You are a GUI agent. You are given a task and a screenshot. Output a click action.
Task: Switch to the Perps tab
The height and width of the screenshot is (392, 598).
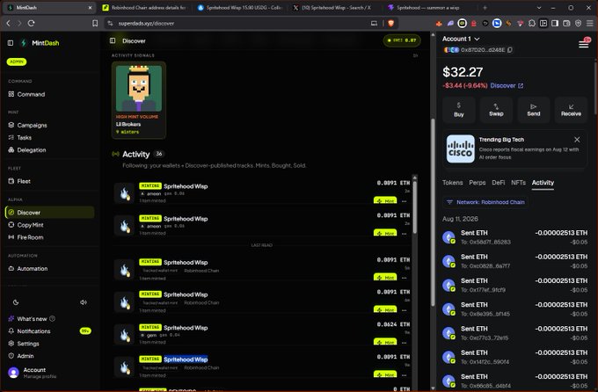click(x=478, y=183)
